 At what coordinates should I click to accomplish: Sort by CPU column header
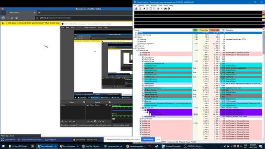[195, 30]
